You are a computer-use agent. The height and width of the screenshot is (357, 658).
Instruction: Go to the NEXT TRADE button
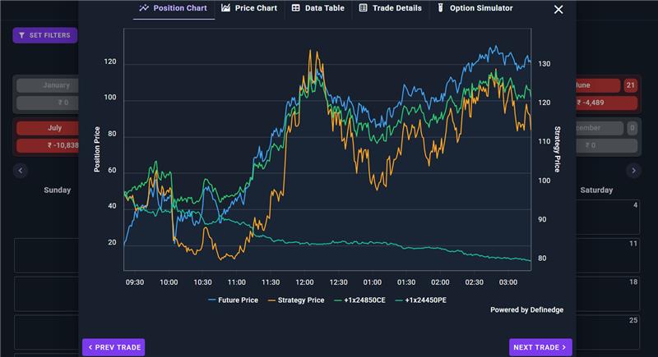pos(540,347)
